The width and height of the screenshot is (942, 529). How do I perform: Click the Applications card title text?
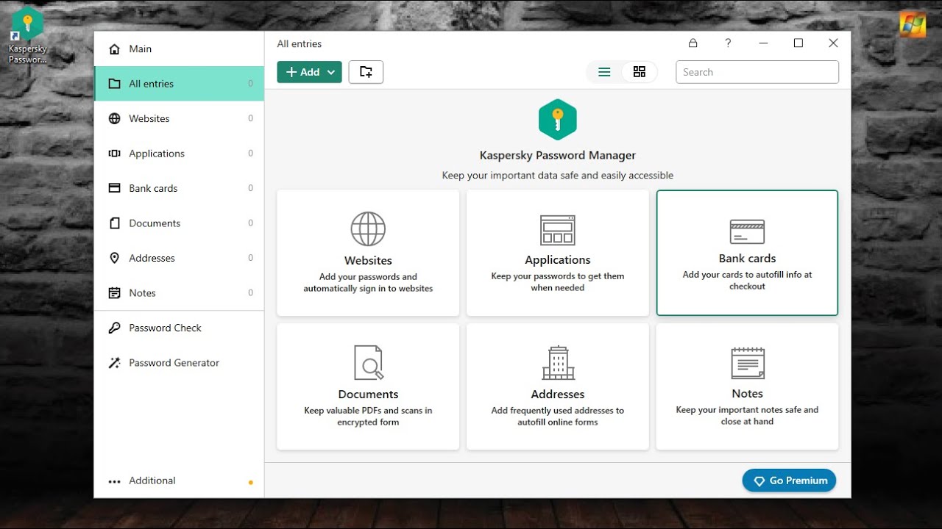pyautogui.click(x=558, y=260)
